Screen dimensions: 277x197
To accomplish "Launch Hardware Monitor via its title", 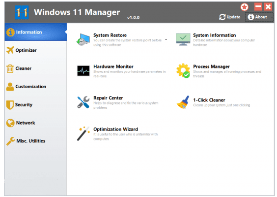I will (x=113, y=66).
